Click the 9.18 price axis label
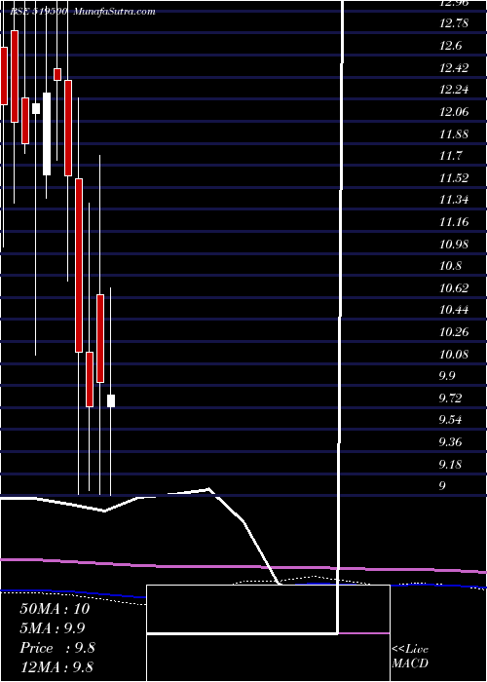This screenshot has height=682, width=487. tap(451, 465)
